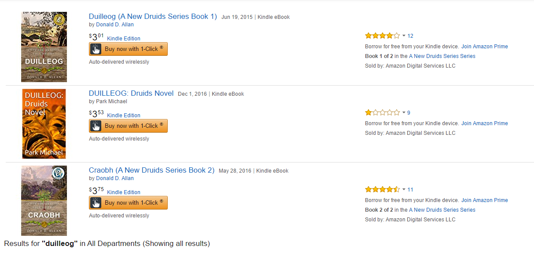The height and width of the screenshot is (253, 534).
Task: Open the Craobh (A New Druids Series Book 2) title
Action: 151,170
